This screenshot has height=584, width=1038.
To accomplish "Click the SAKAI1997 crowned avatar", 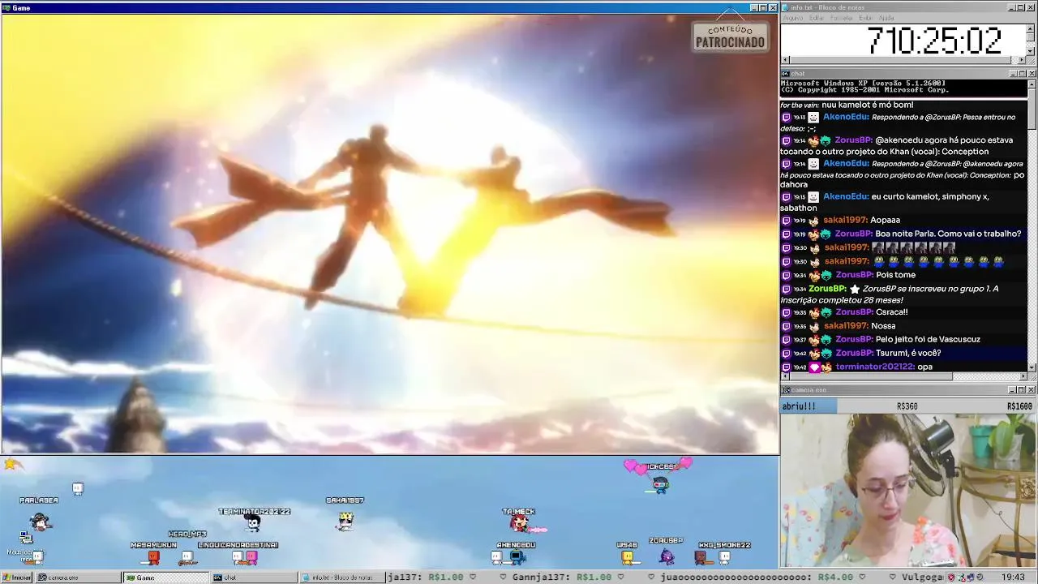I will pos(345,520).
